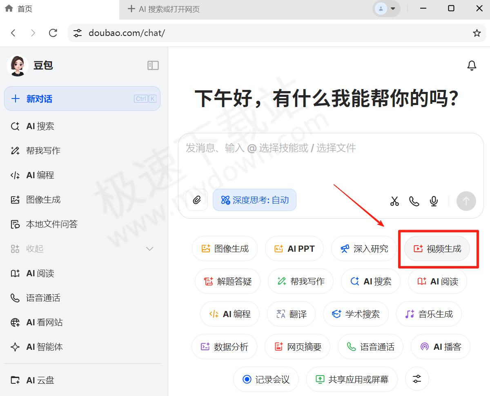
Task: Open 音乐生成 skill button
Action: (429, 314)
